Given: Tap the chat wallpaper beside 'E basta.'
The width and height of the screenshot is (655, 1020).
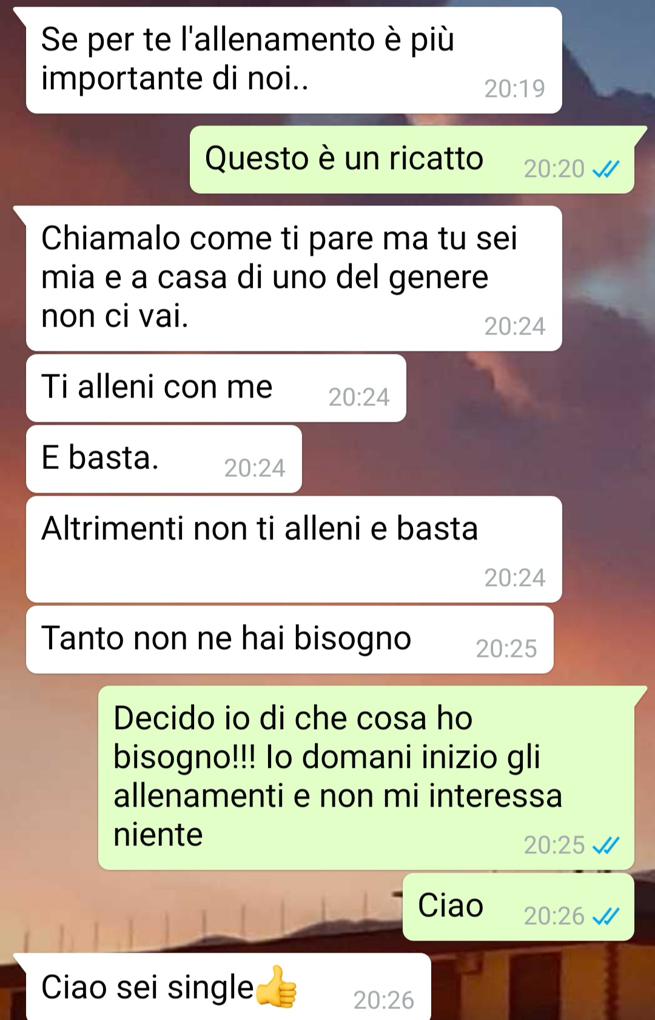Looking at the screenshot, I should [x=473, y=459].
